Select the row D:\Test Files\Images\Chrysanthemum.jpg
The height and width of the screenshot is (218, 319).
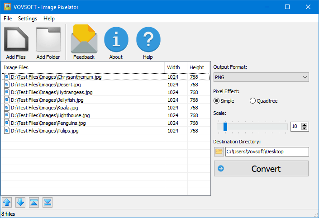(x=105, y=77)
